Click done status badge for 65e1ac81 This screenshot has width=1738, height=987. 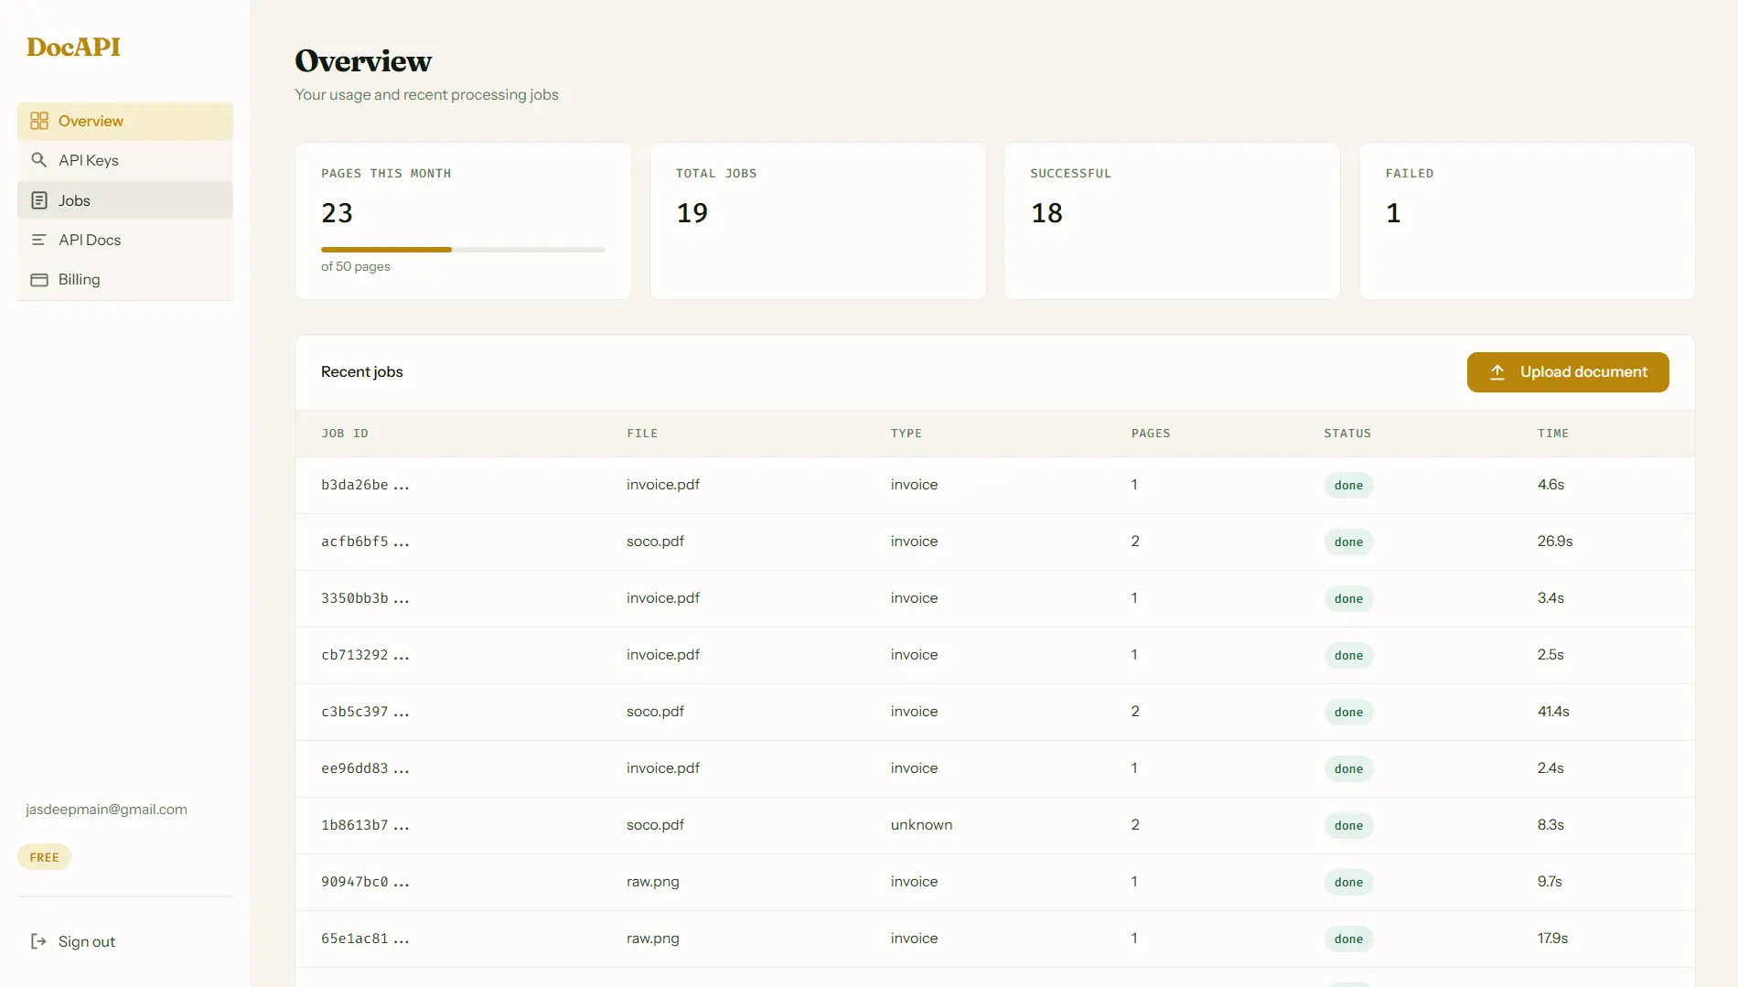pyautogui.click(x=1348, y=939)
